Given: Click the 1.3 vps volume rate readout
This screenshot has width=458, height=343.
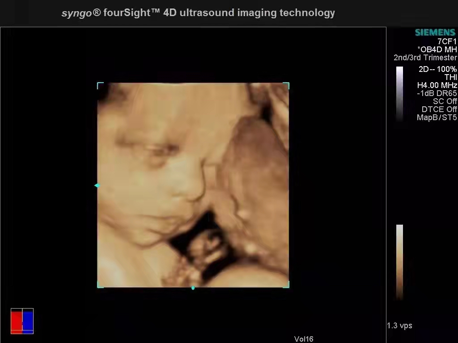Looking at the screenshot, I should (x=399, y=326).
